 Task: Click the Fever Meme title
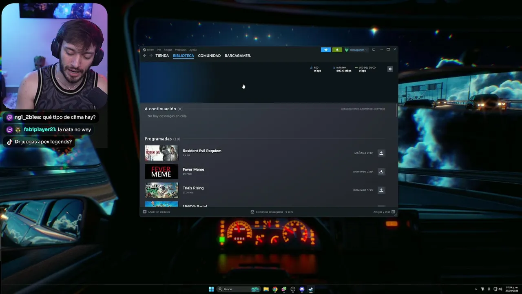coord(193,169)
